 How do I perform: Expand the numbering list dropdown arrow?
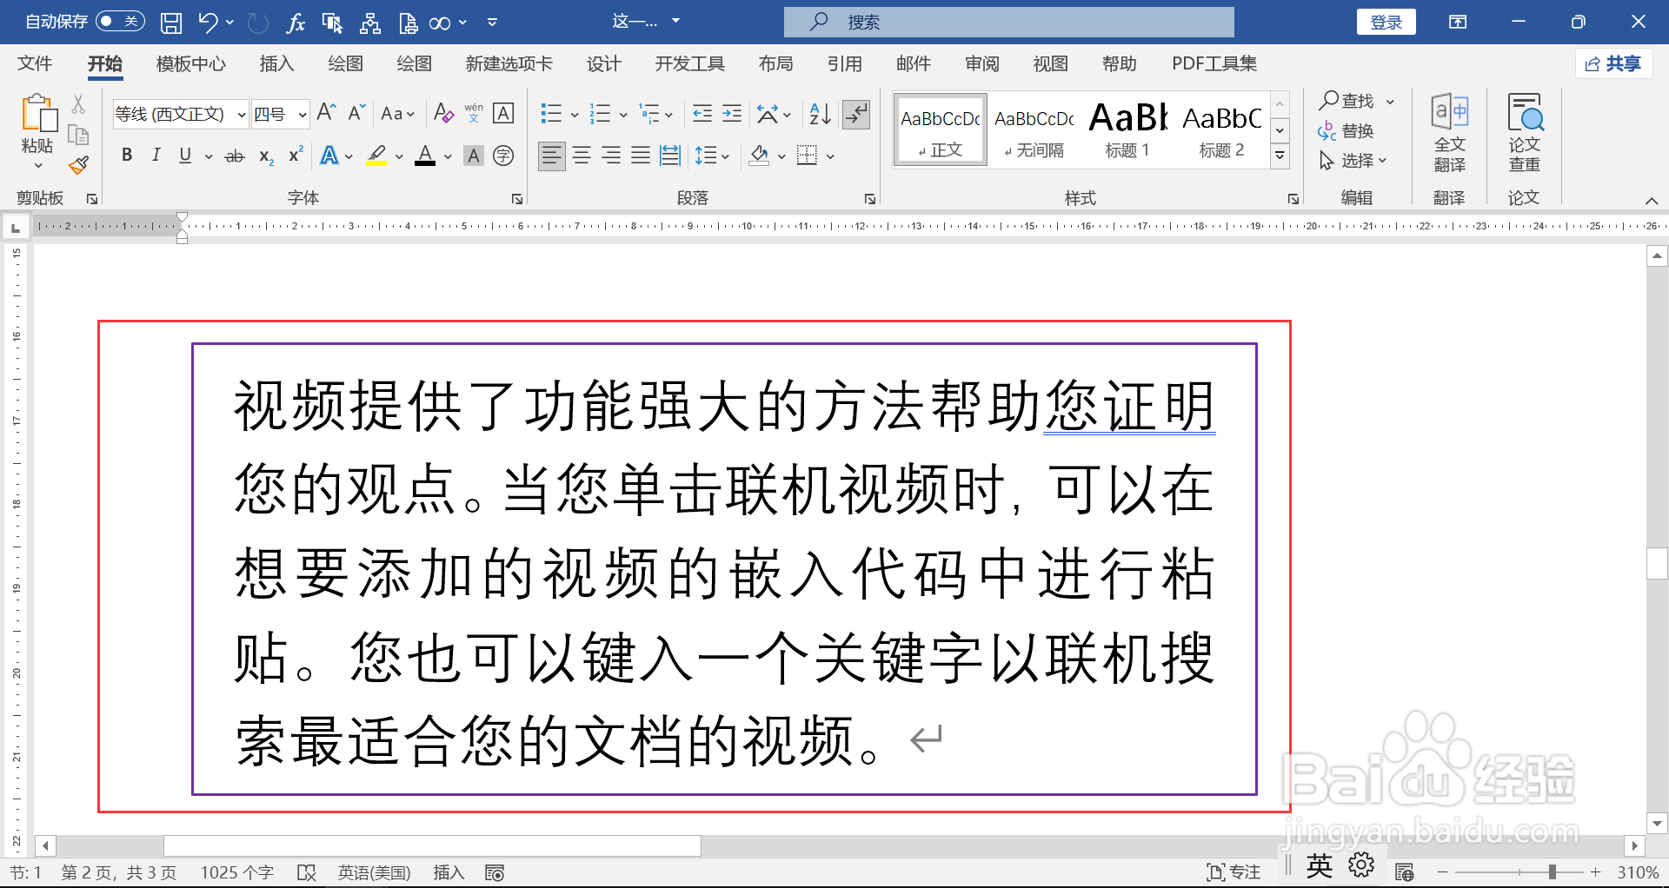623,114
